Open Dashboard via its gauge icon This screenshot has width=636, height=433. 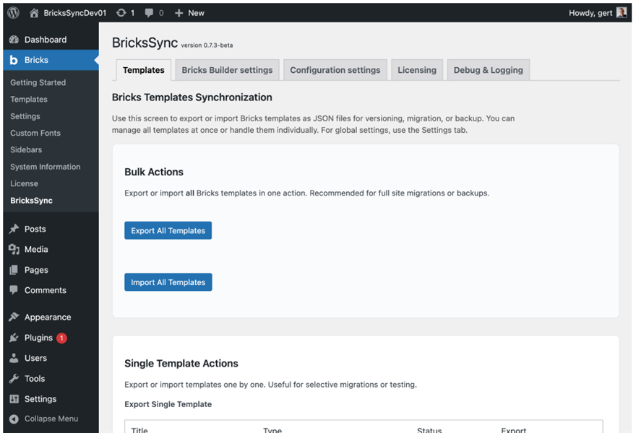(x=14, y=40)
